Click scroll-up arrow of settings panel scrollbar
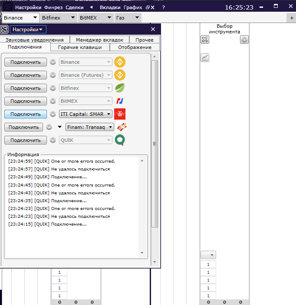Viewport: 296px width, 305px height. (155, 56)
